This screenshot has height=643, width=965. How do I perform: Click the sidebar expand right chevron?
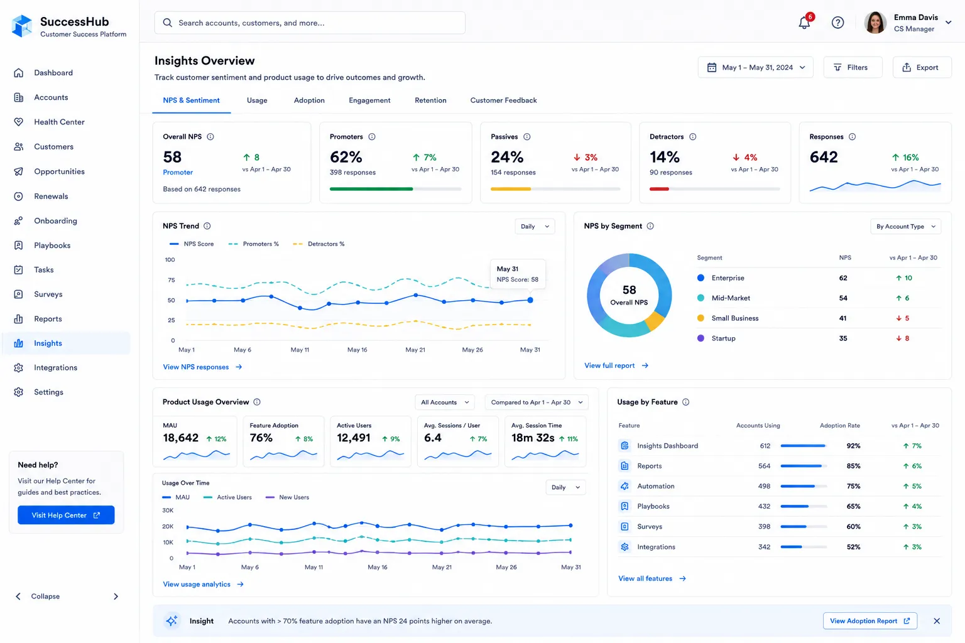pos(116,597)
